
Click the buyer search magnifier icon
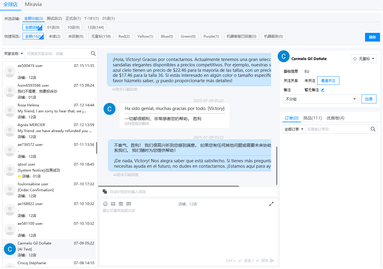coord(93,54)
